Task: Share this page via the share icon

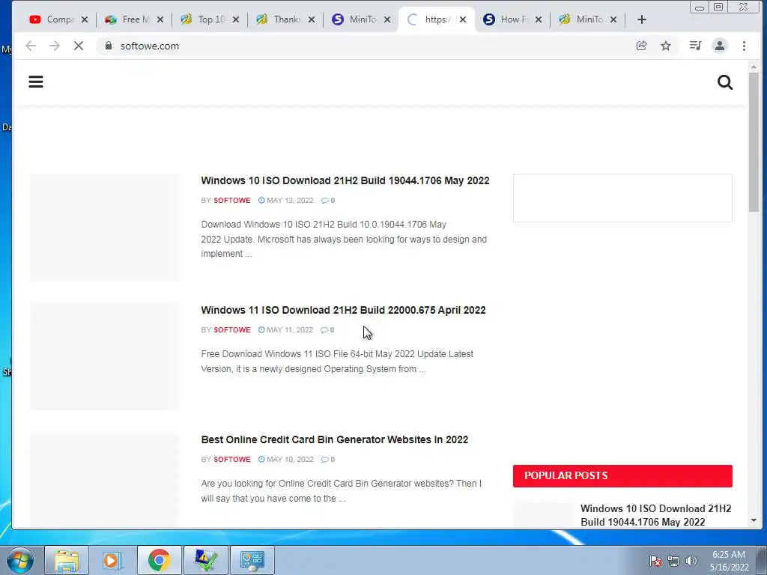Action: [641, 46]
